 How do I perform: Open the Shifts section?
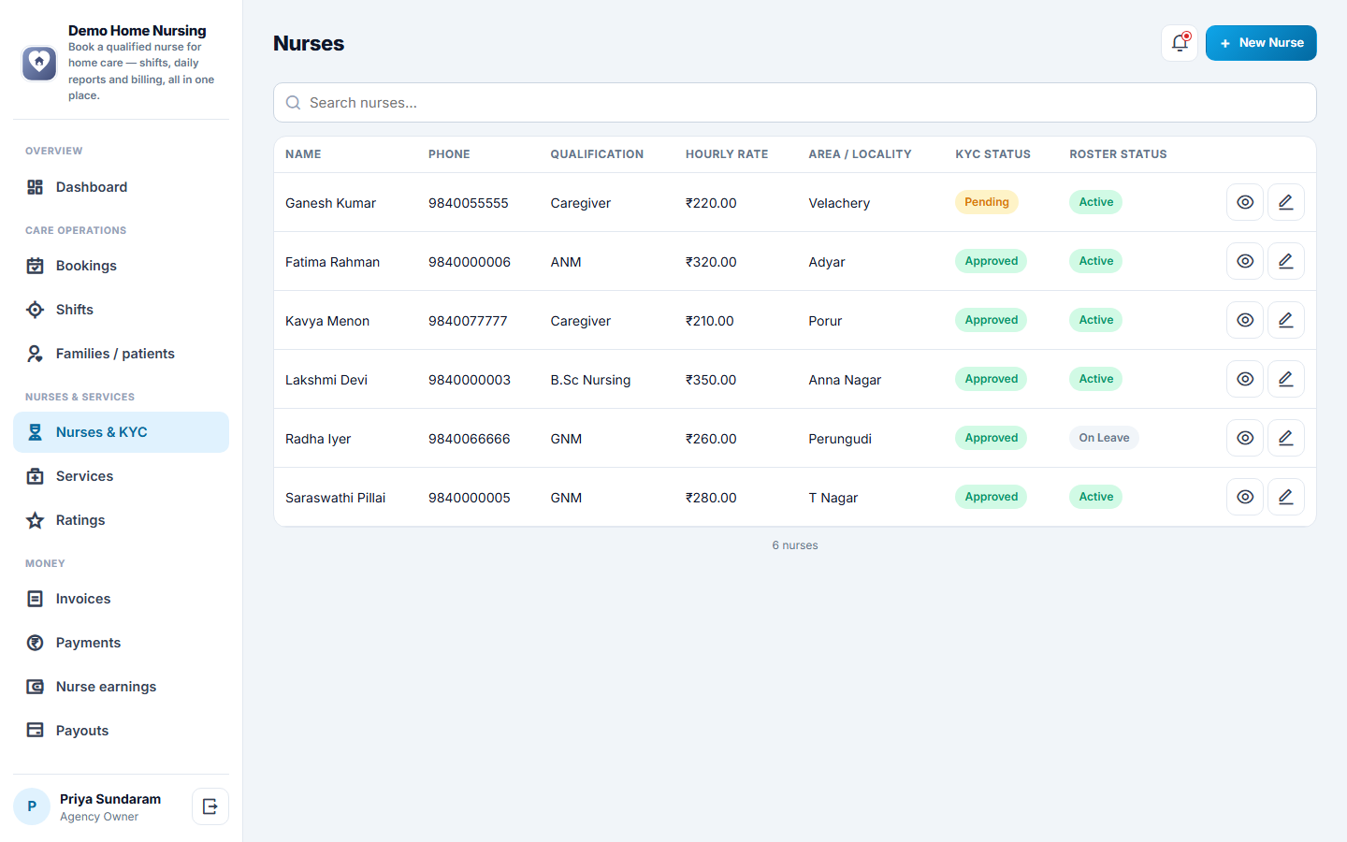[121, 310]
